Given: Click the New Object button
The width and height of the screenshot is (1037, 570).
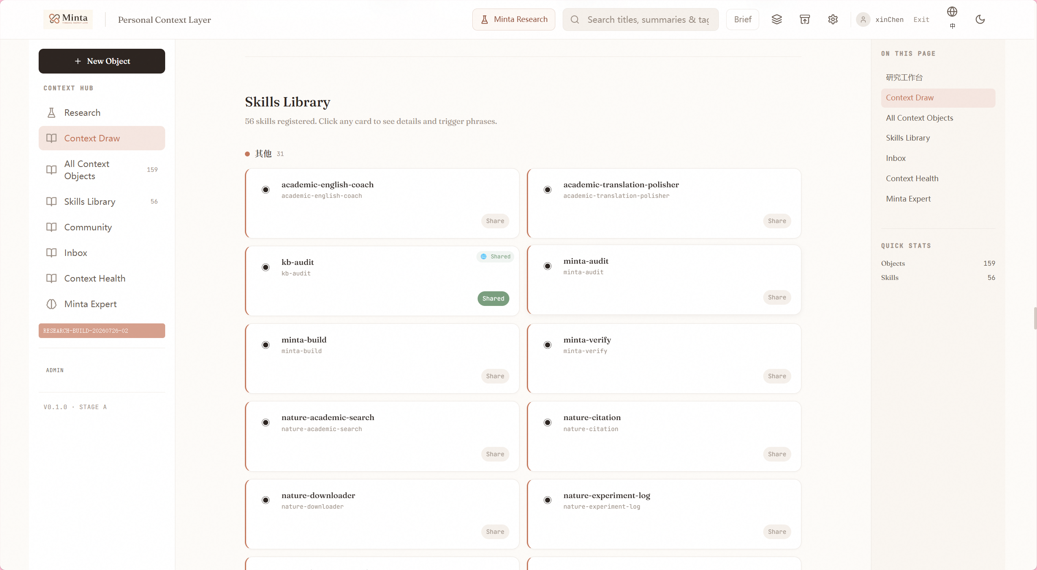Looking at the screenshot, I should pyautogui.click(x=102, y=61).
